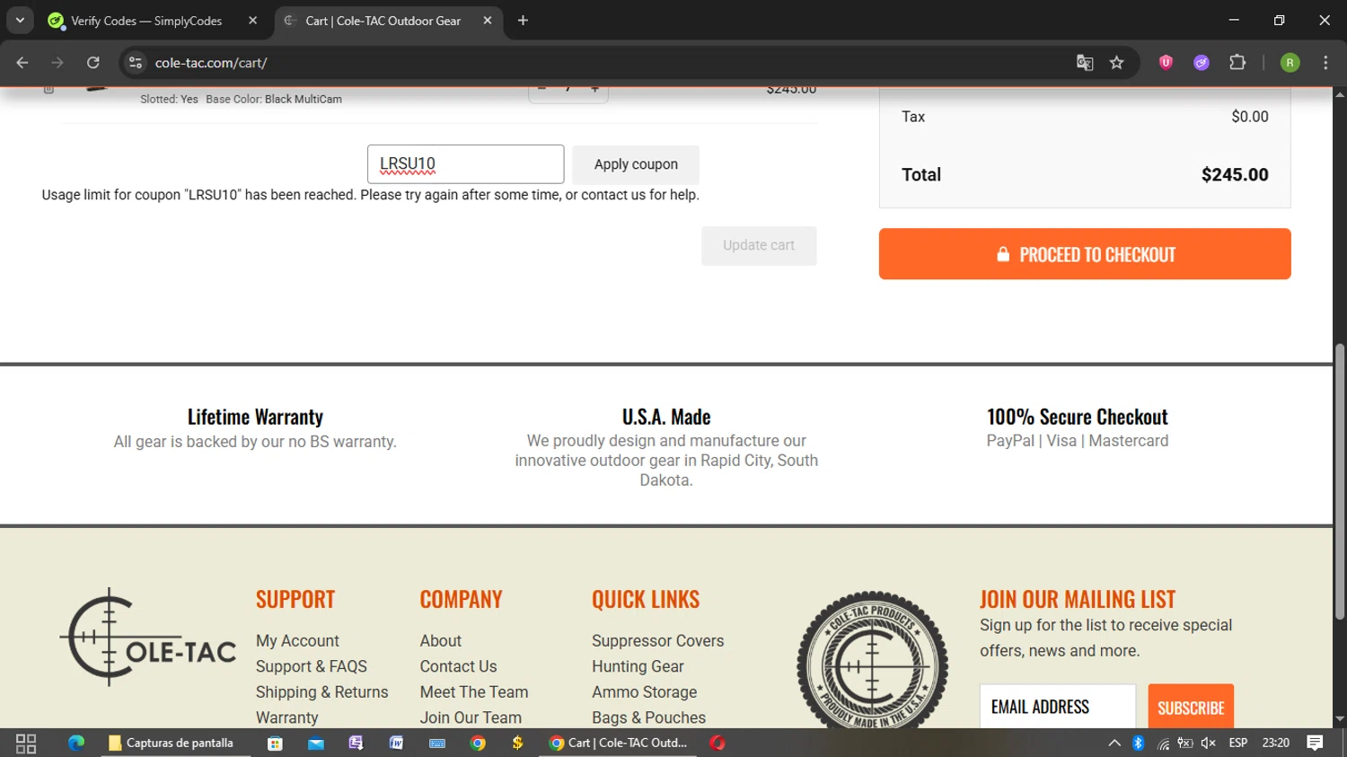Open Windows Task View

[26, 743]
